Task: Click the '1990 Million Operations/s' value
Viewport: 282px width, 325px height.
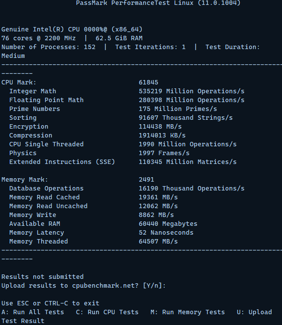Action: coord(187,144)
